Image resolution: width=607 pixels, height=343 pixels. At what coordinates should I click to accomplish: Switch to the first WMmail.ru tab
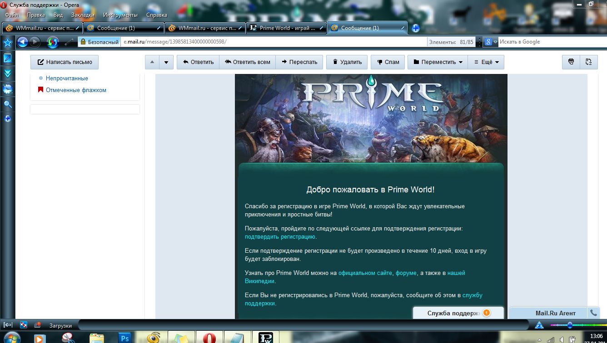click(42, 28)
